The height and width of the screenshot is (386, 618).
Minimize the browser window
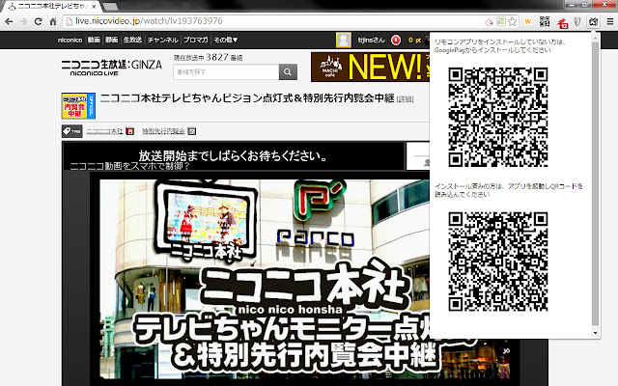coord(573,4)
